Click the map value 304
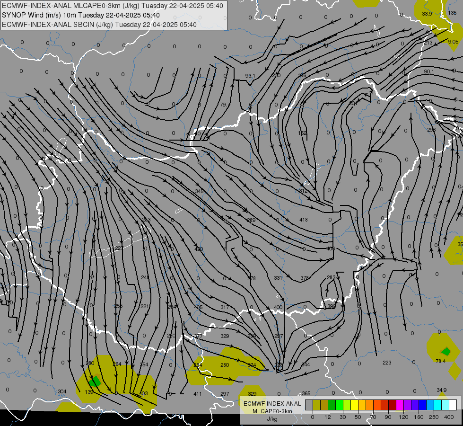This screenshot has width=463, height=426. pos(62,391)
